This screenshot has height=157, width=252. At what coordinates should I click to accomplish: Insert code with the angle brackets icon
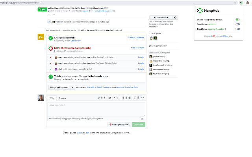click(114, 98)
